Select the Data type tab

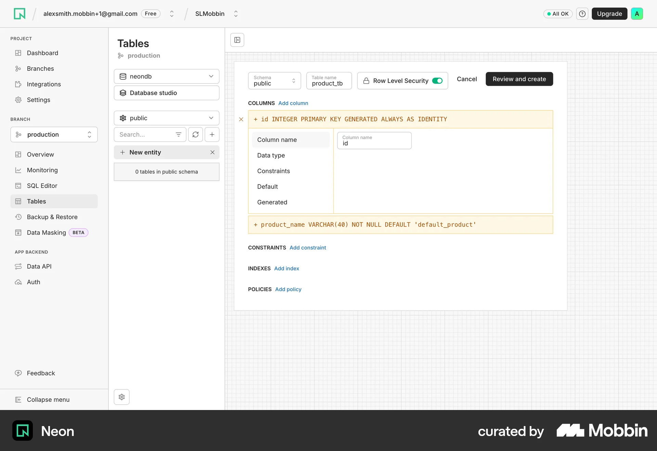coord(291,155)
